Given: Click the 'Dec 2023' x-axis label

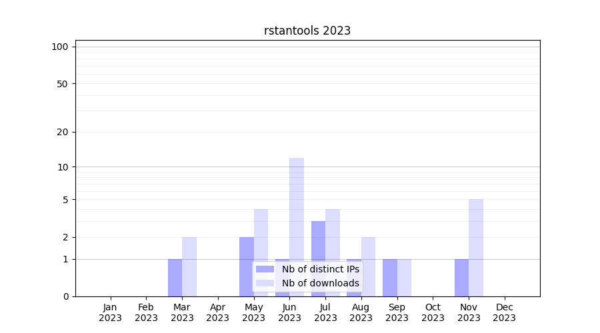Looking at the screenshot, I should (505, 312).
